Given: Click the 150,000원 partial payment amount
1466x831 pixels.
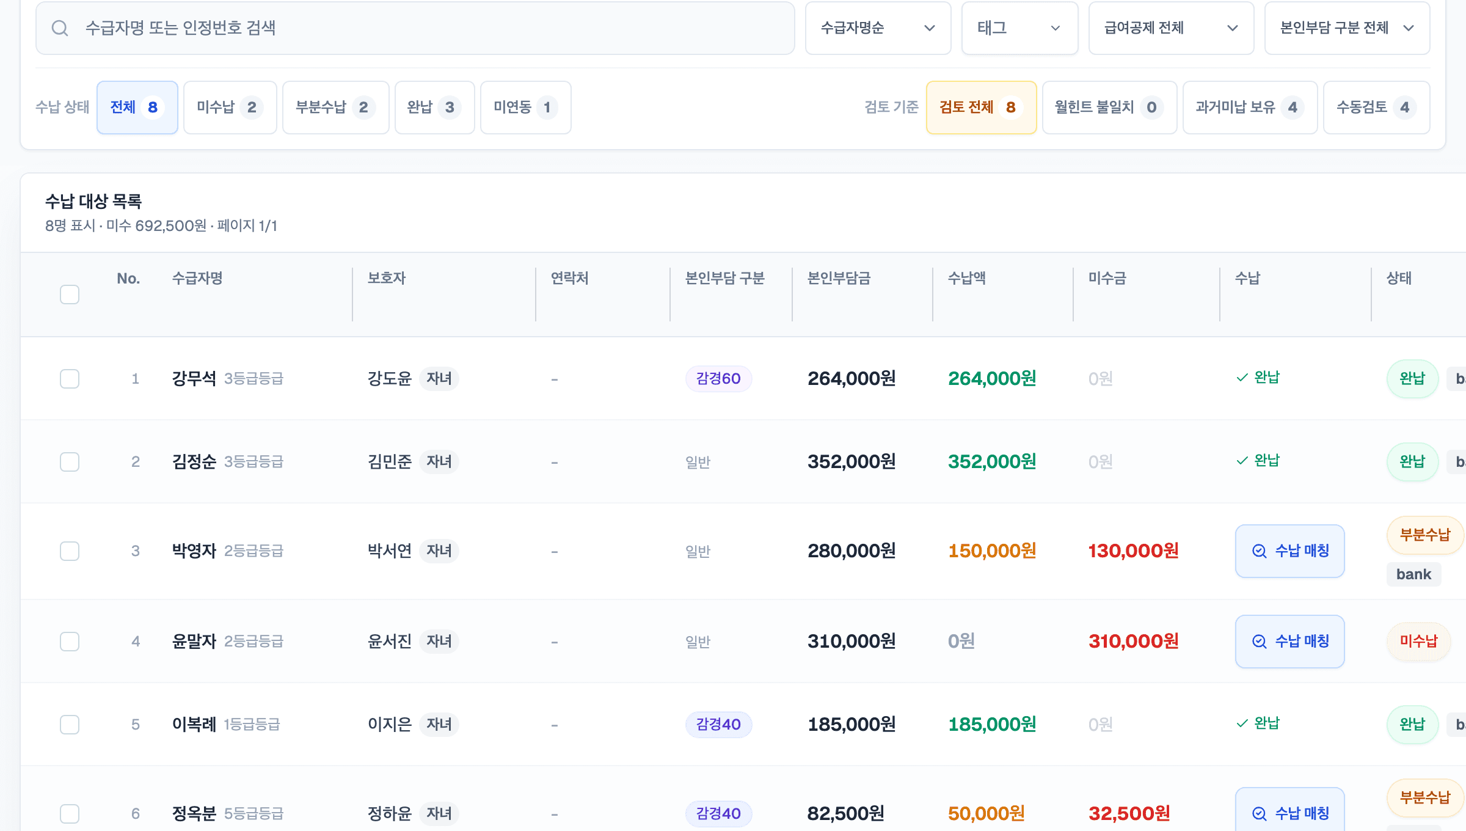Looking at the screenshot, I should point(992,551).
